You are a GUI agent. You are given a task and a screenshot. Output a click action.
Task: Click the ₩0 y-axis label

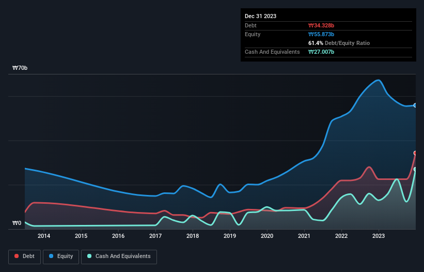pyautogui.click(x=17, y=223)
